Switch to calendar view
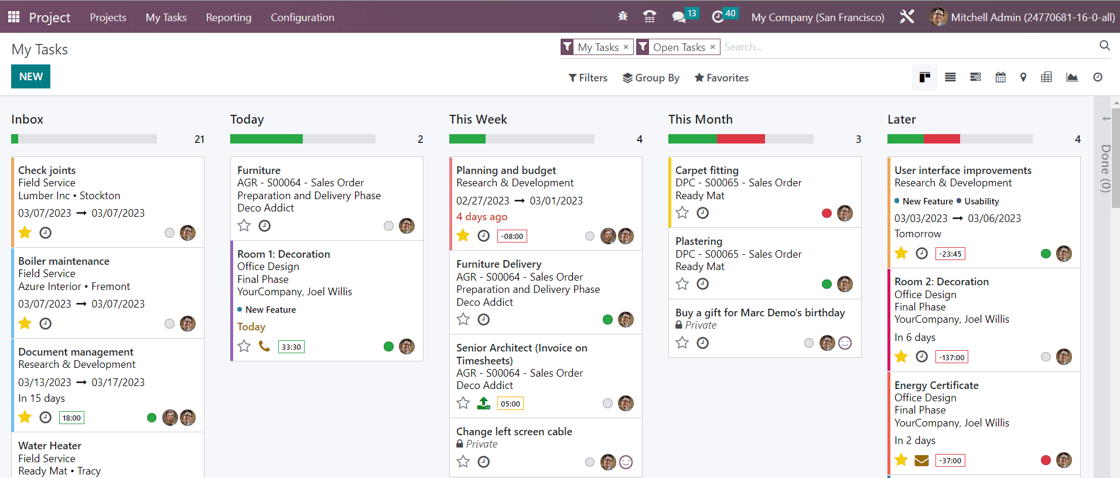Screen dimensions: 1120x478 coord(1001,77)
